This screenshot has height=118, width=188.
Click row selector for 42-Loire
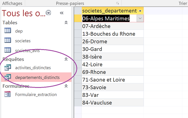pos(78,64)
